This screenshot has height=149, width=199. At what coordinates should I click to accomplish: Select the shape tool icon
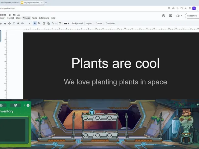point(49,23)
